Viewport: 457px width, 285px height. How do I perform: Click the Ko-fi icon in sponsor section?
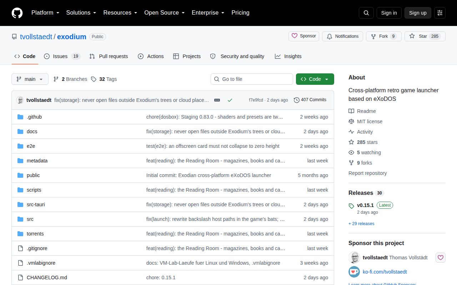pos(354,272)
